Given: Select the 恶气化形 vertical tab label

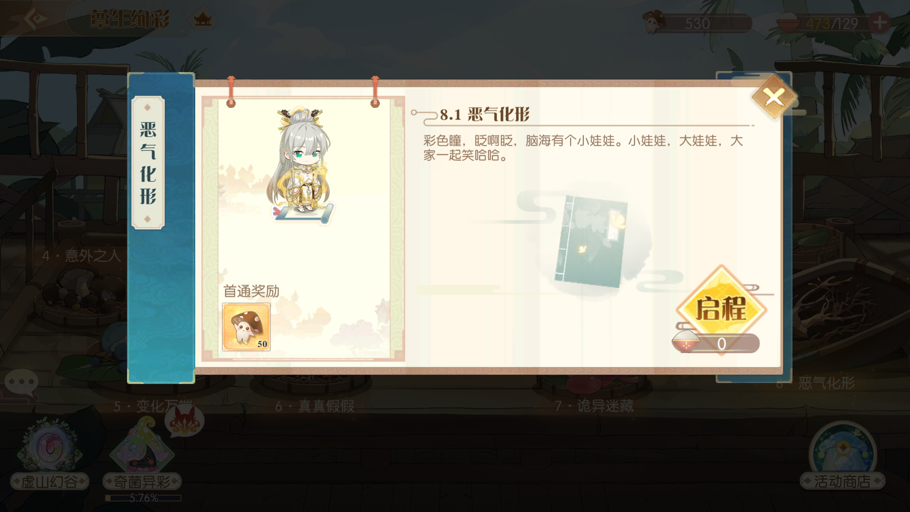Looking at the screenshot, I should pyautogui.click(x=148, y=163).
